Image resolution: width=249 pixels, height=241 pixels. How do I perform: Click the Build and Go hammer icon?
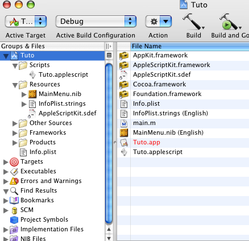pyautogui.click(x=230, y=22)
